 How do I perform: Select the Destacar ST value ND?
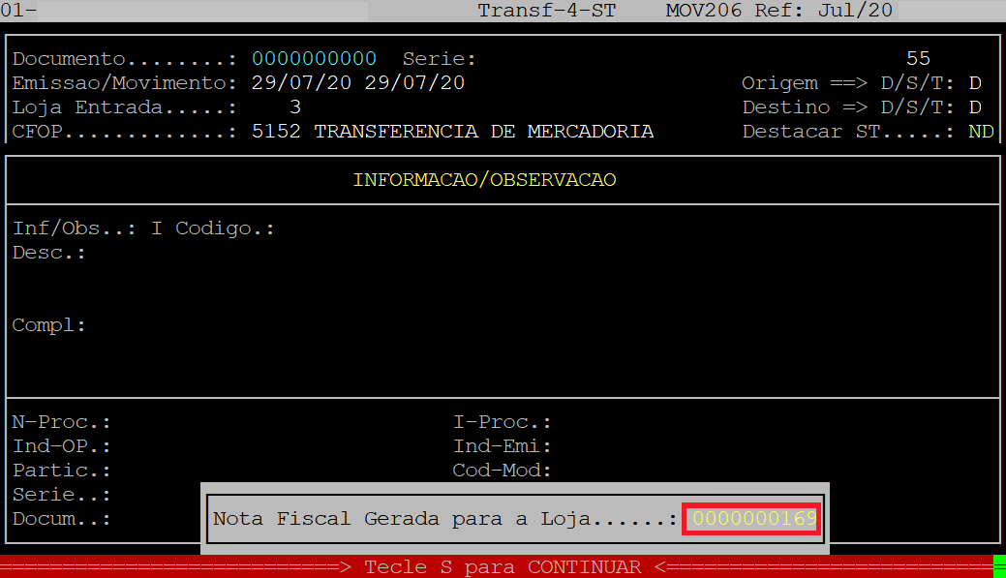tap(981, 132)
